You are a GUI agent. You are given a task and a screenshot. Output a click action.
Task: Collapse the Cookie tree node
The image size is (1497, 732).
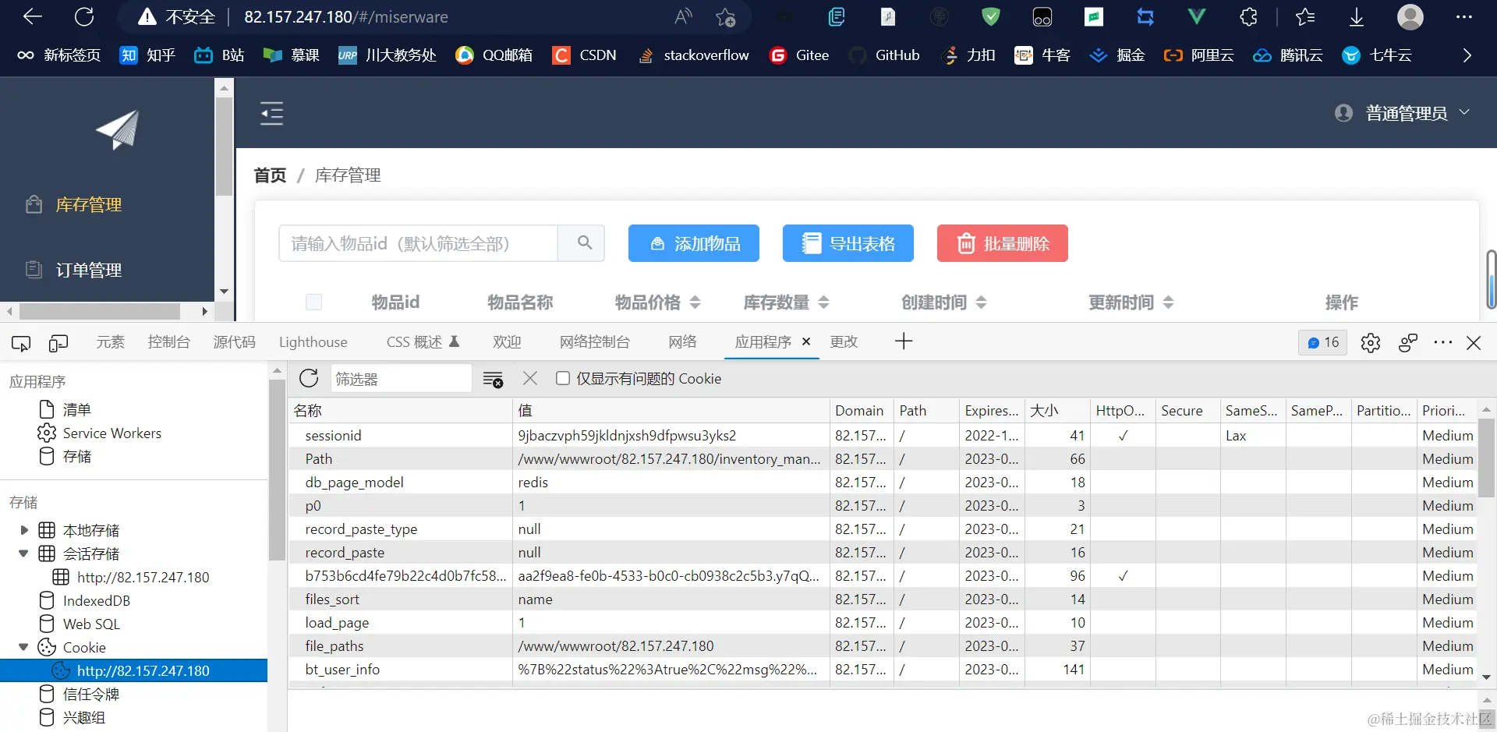coord(24,647)
